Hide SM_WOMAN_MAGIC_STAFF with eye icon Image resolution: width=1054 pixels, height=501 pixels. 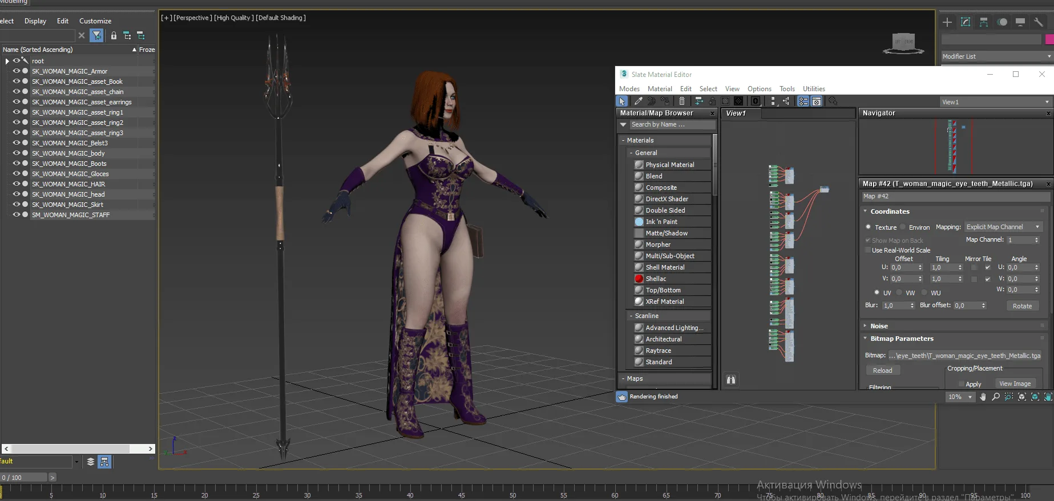point(17,215)
